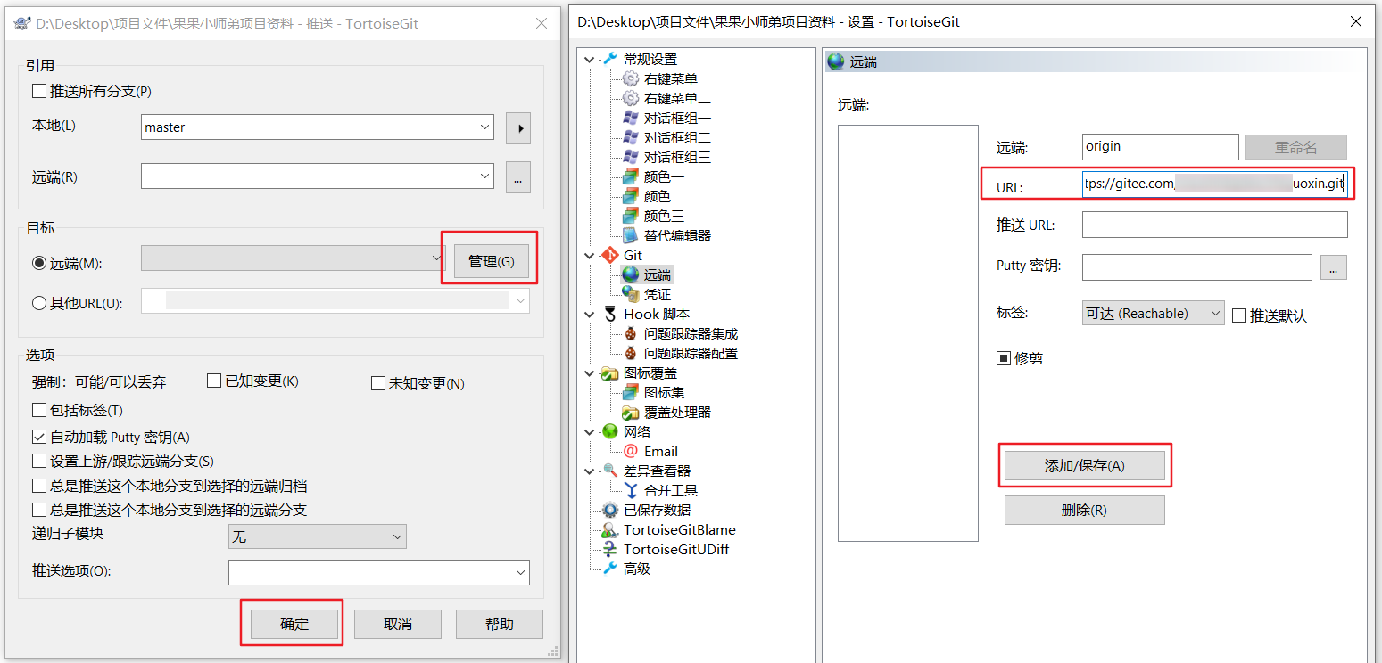Viewport: 1382px width, 663px height.
Task: Click the TortoiseGitUDiff icon
Action: click(610, 549)
